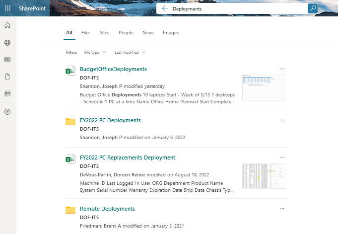Click the 'Machine ID Last Logged In' snippet

(157, 187)
